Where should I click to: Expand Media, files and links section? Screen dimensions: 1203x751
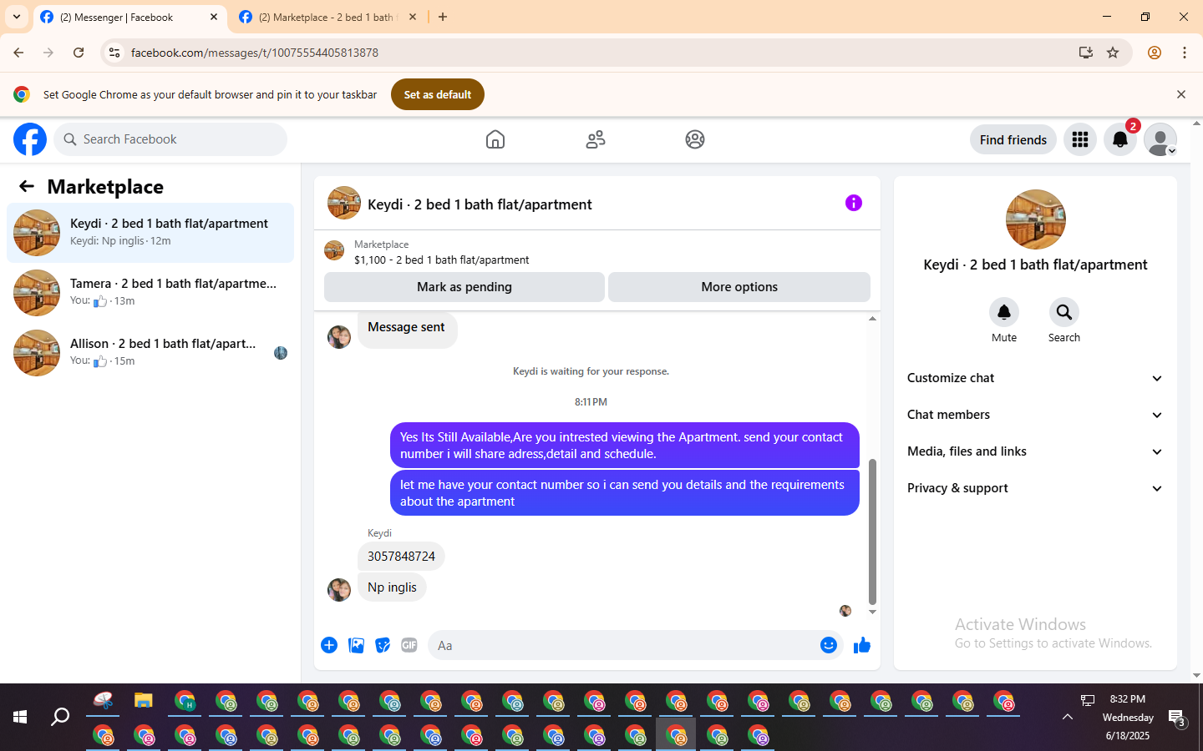(1035, 451)
